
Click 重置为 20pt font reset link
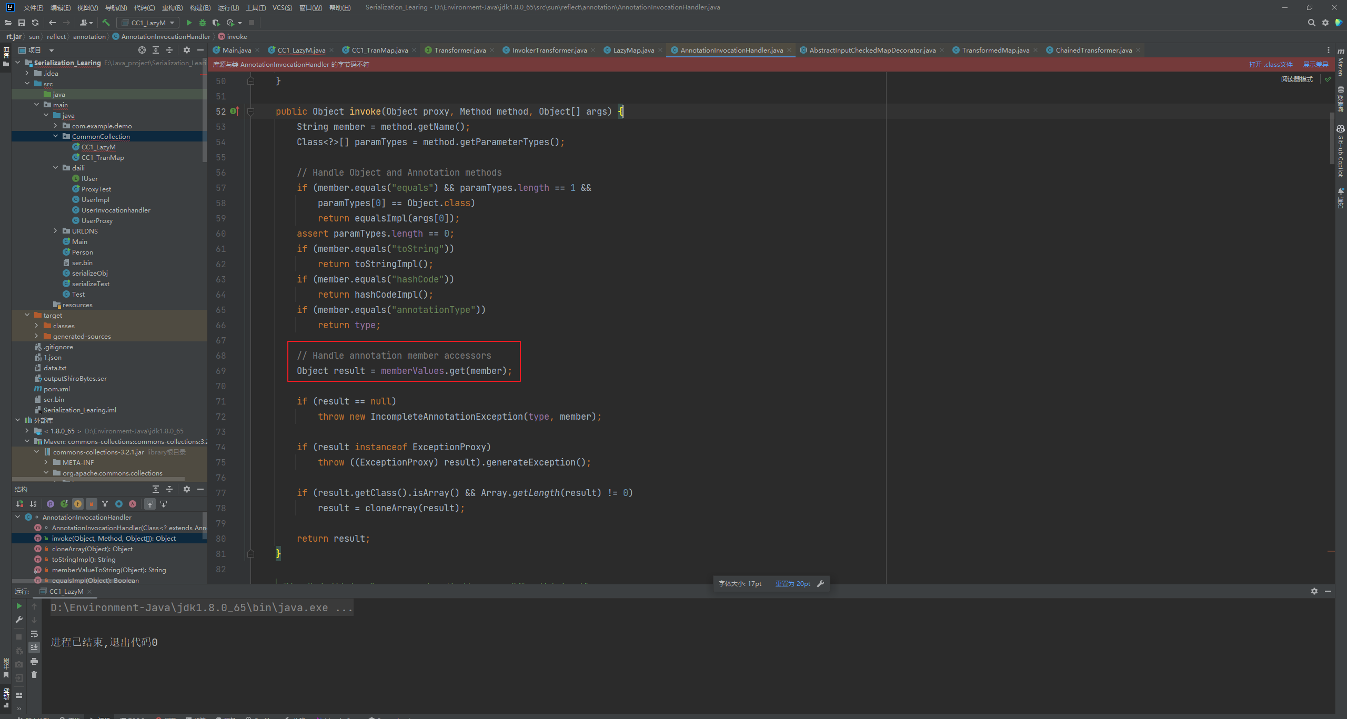(792, 584)
